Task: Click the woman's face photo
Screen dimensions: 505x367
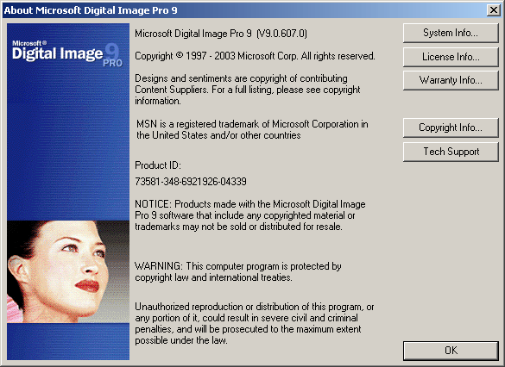Action: [x=68, y=271]
